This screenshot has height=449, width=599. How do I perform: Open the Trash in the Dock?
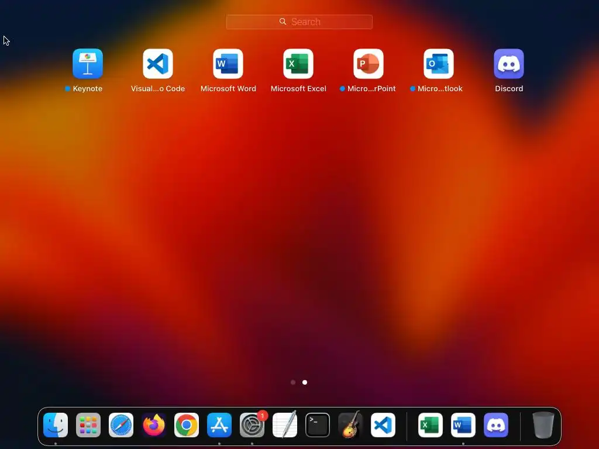543,425
